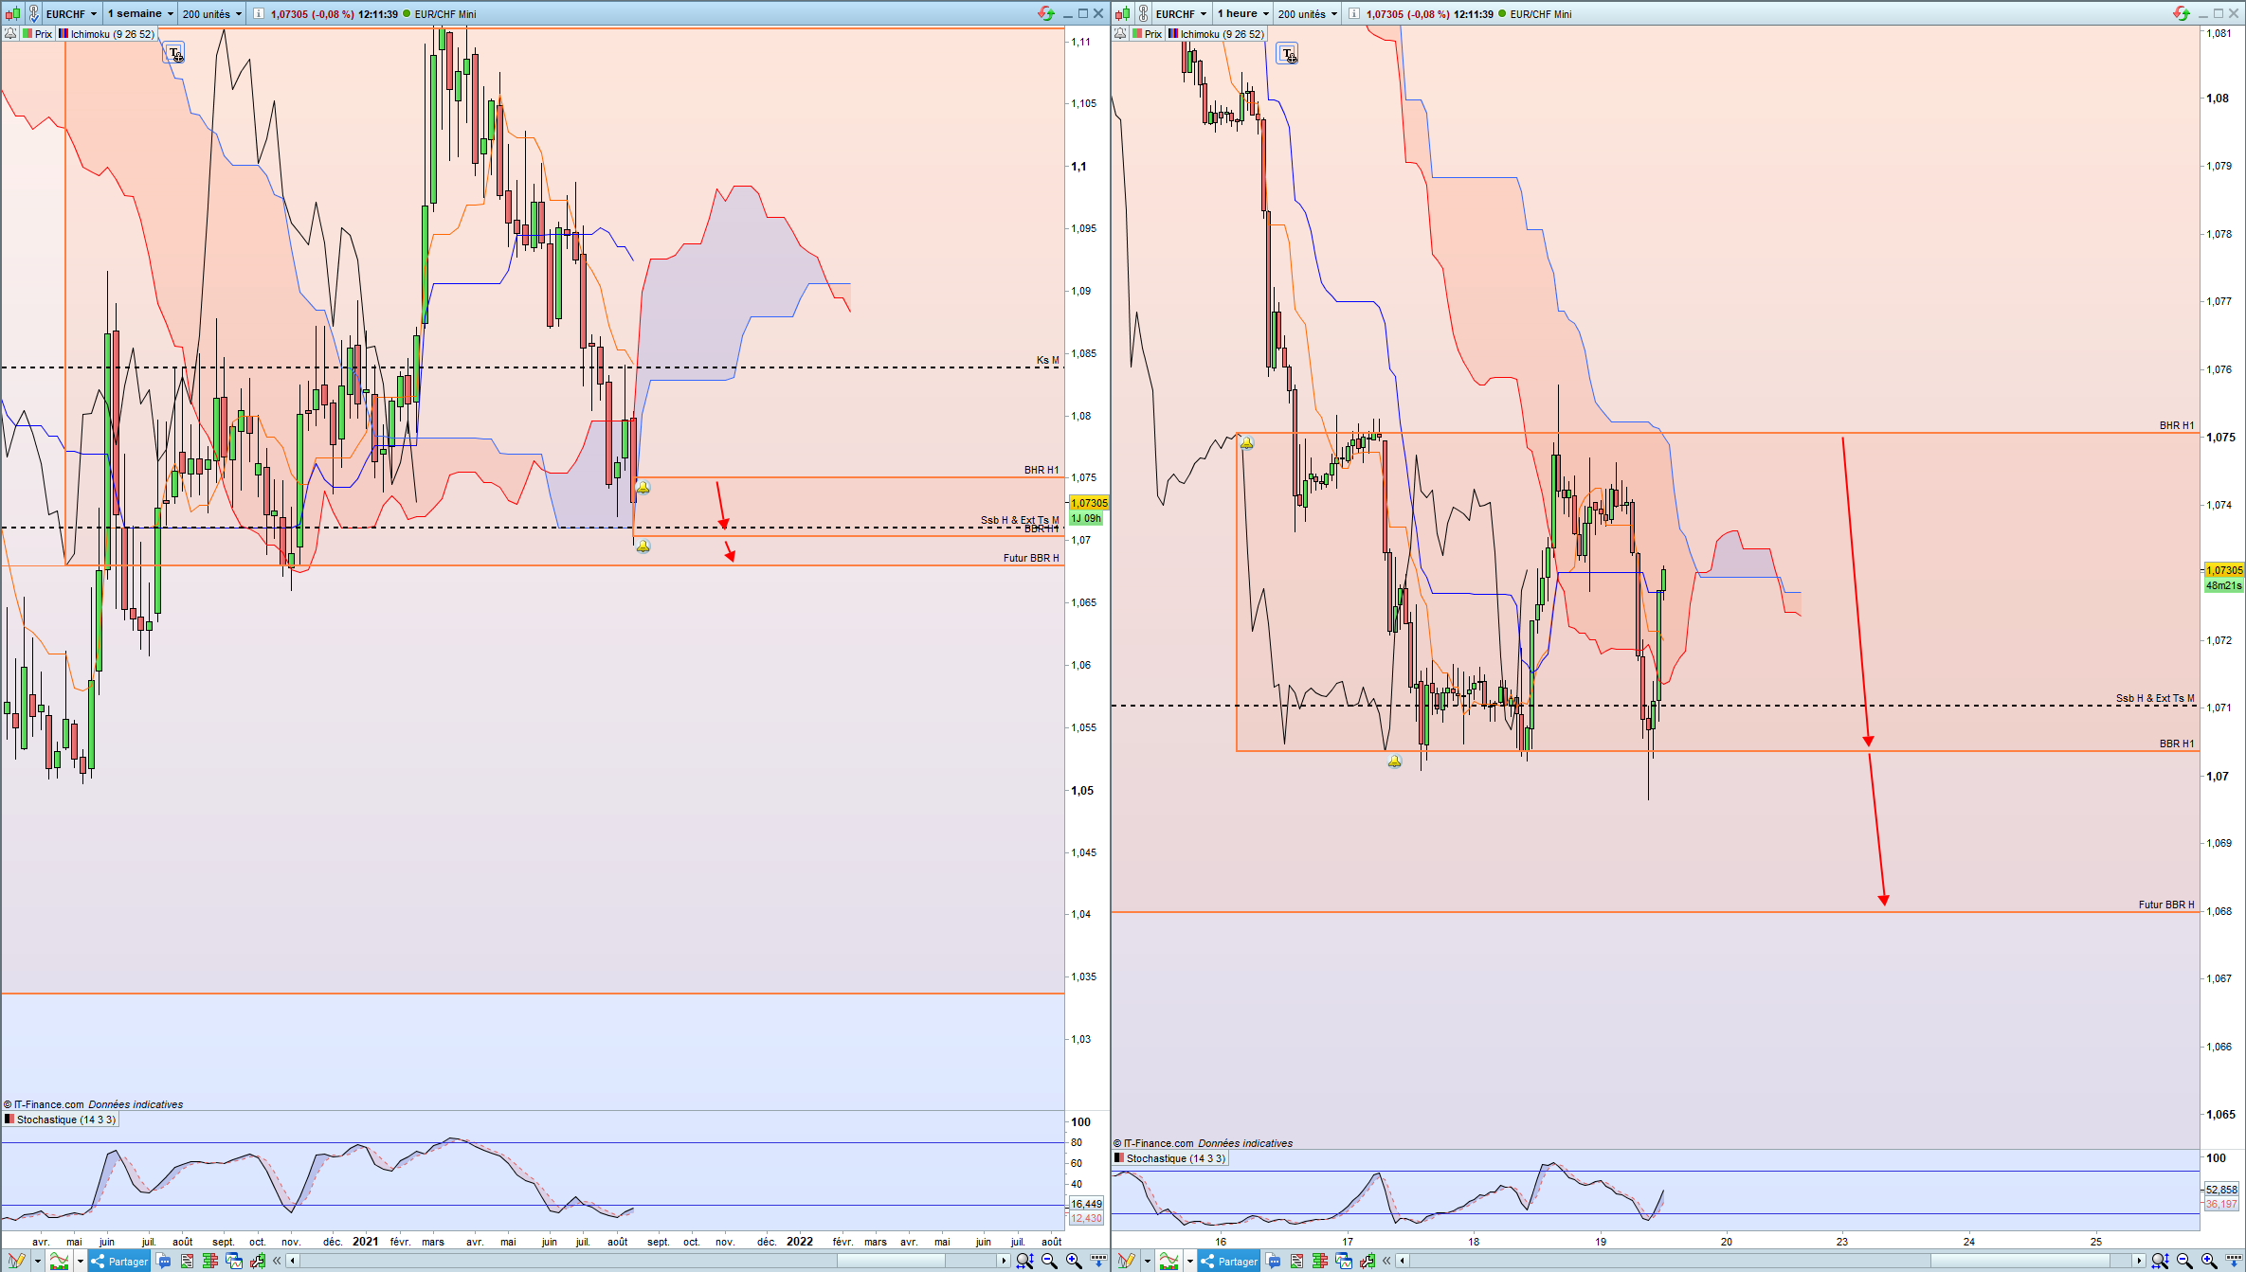The image size is (2246, 1272).
Task: Open instrument info icon in weekly chart header
Action: 259,14
